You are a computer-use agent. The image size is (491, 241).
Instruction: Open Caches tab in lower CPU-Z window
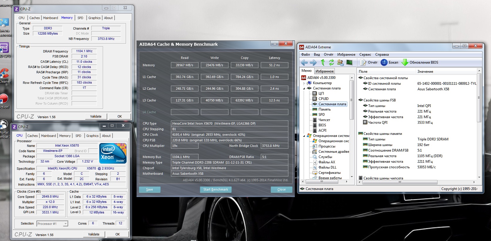click(33, 136)
